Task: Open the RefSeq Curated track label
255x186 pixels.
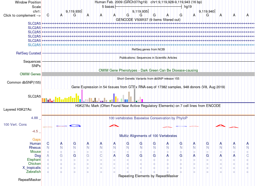Action: (28, 53)
